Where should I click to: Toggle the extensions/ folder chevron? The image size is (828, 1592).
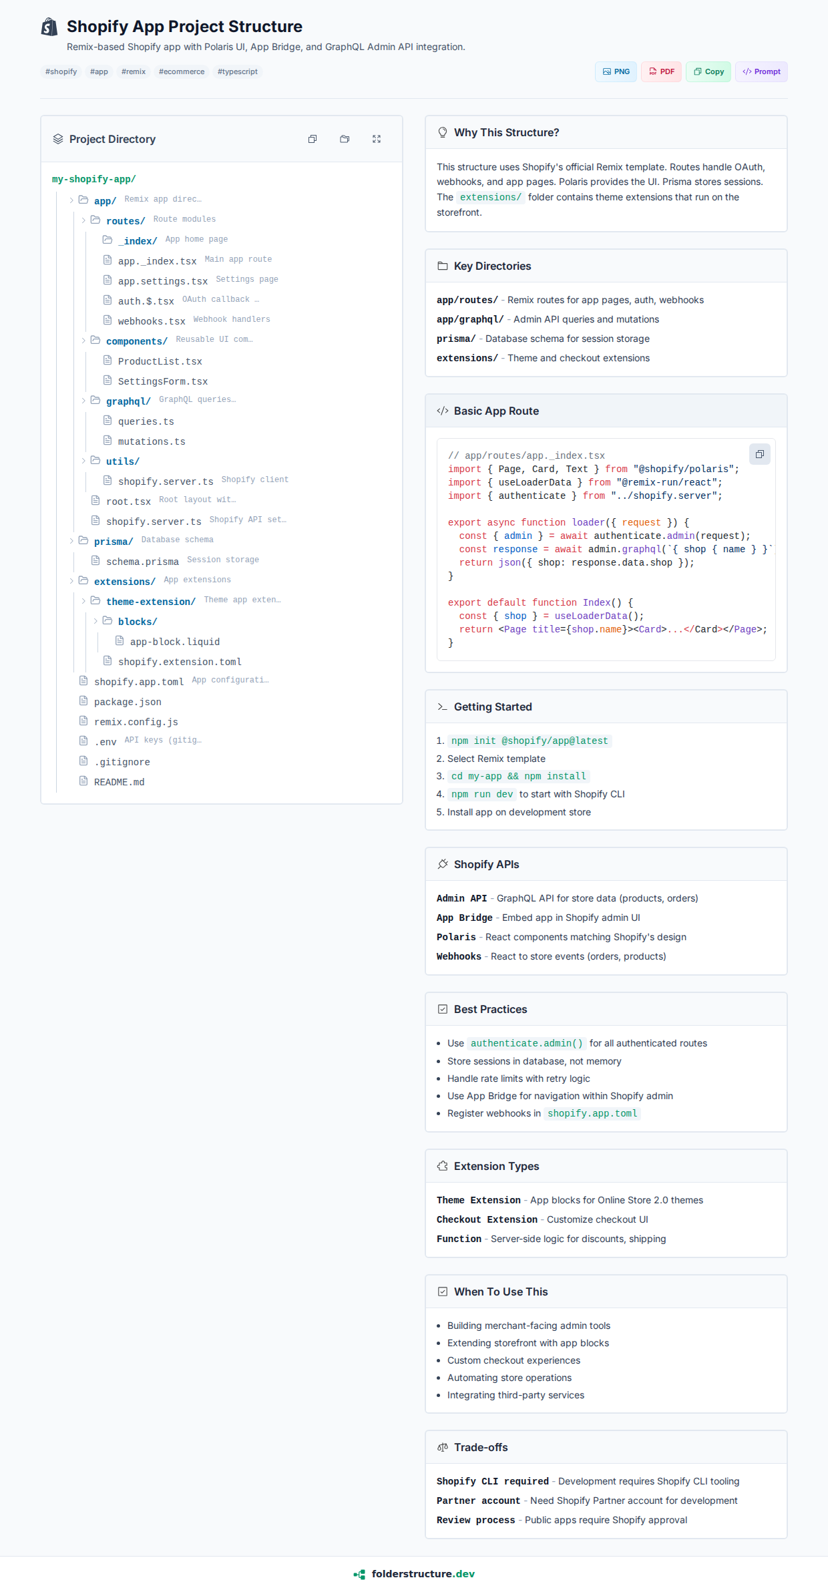[x=71, y=581]
